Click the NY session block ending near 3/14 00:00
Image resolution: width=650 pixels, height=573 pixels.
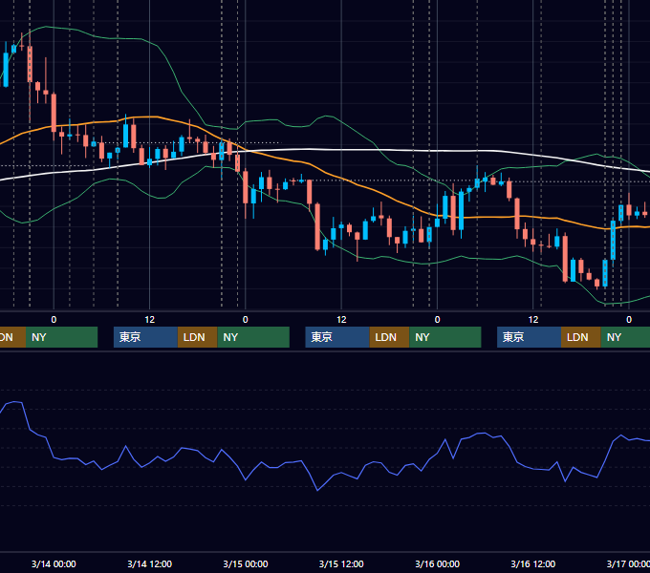[x=61, y=337]
